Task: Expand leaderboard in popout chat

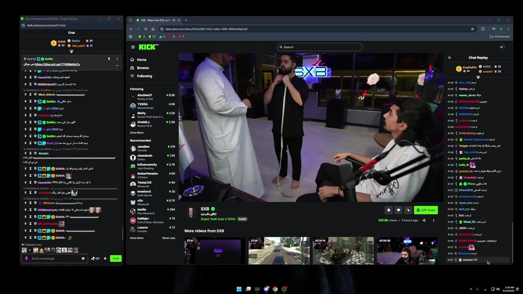Action: coord(72,51)
